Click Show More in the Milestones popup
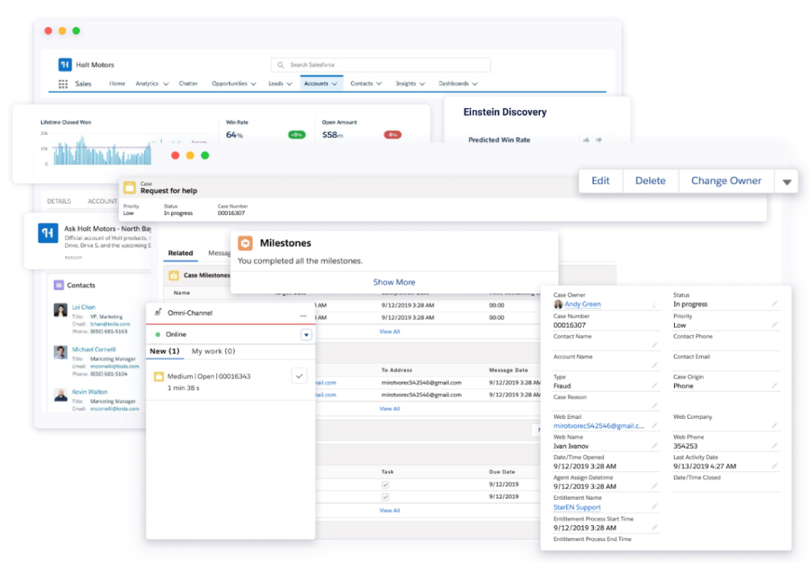809x563 pixels. click(x=393, y=282)
